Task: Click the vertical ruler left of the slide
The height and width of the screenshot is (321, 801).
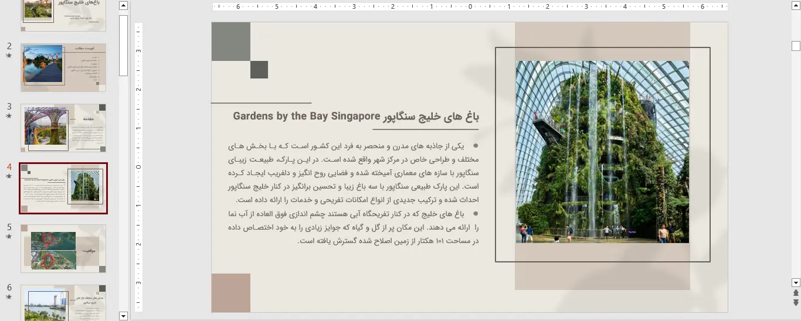Action: point(139,167)
